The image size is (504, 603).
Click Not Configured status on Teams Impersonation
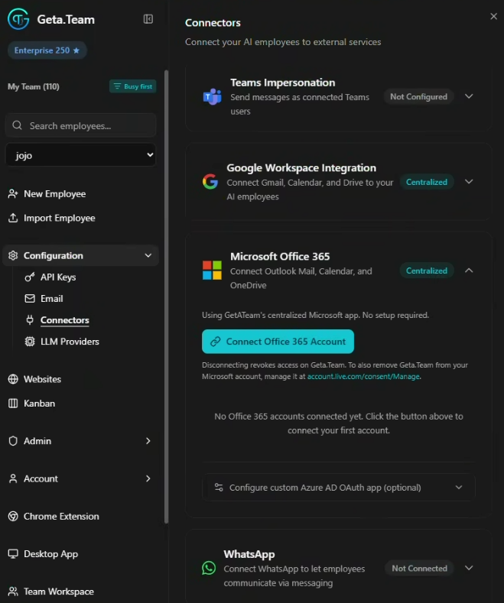(418, 96)
